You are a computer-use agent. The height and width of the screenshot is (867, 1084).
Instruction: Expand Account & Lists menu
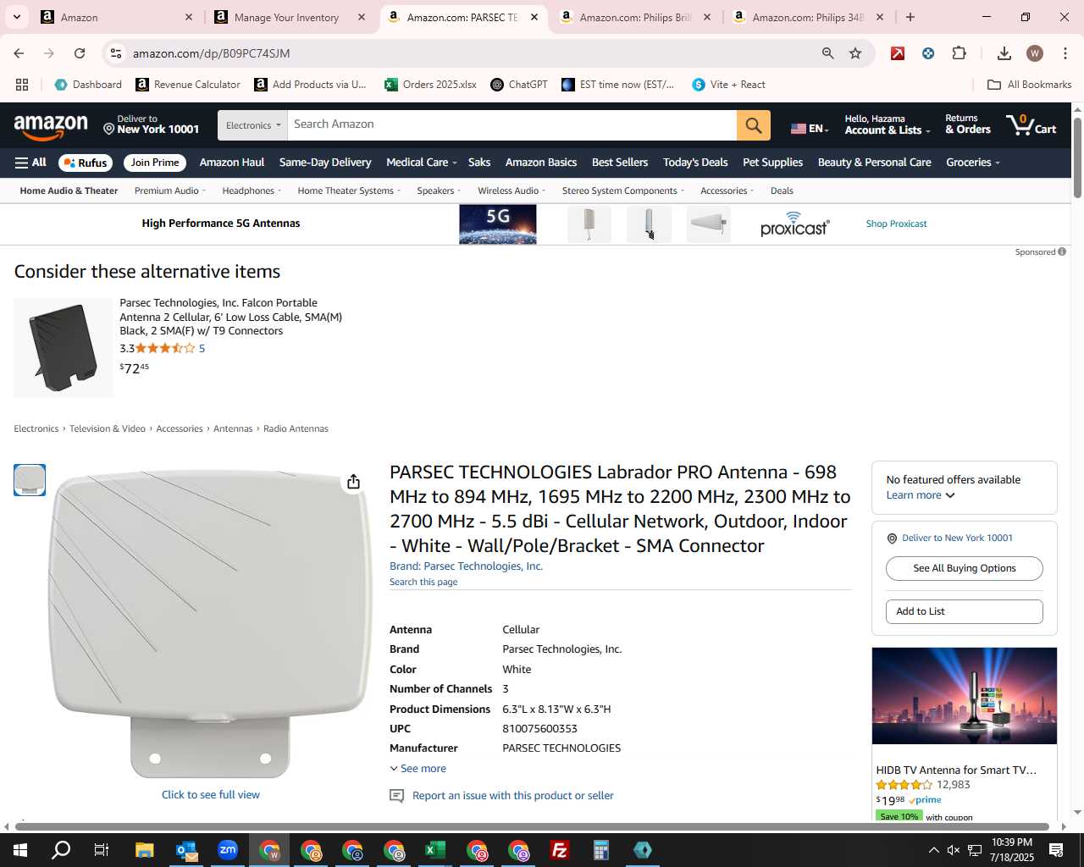pos(887,124)
